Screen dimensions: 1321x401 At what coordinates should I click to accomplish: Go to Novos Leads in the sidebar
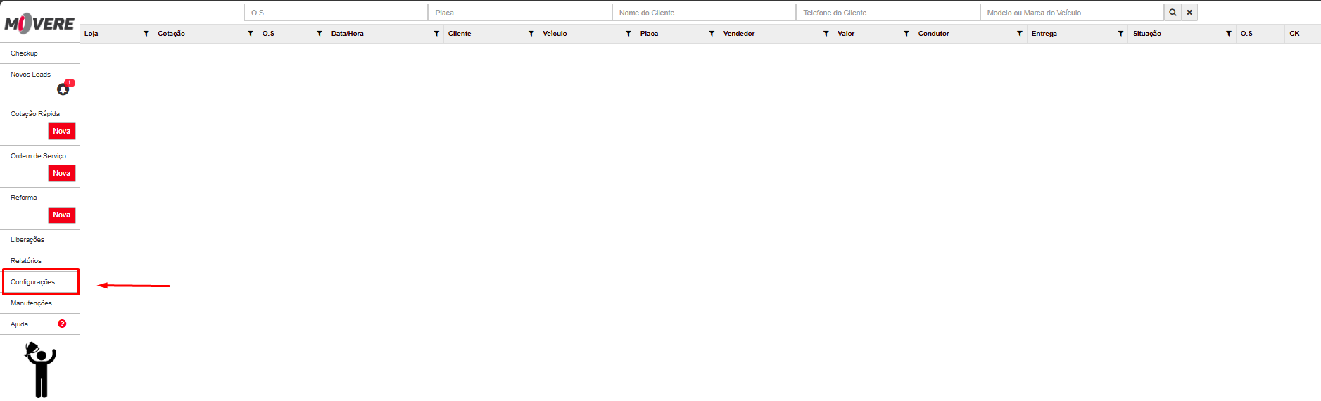point(30,75)
